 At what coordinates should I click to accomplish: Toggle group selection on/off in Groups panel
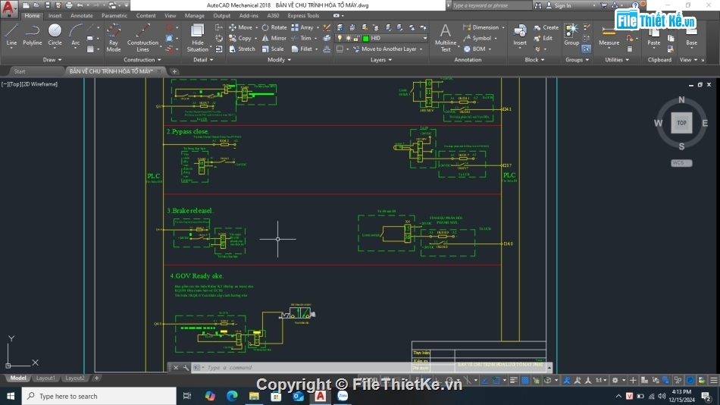587,49
